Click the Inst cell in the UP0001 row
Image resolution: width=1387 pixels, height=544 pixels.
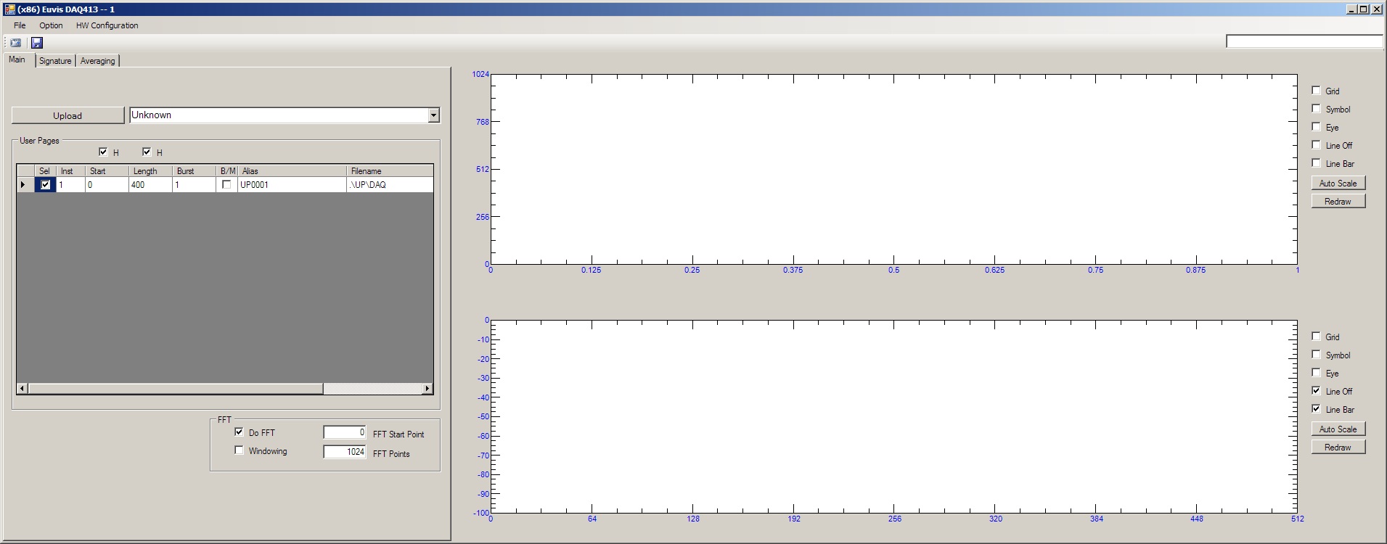pos(70,185)
